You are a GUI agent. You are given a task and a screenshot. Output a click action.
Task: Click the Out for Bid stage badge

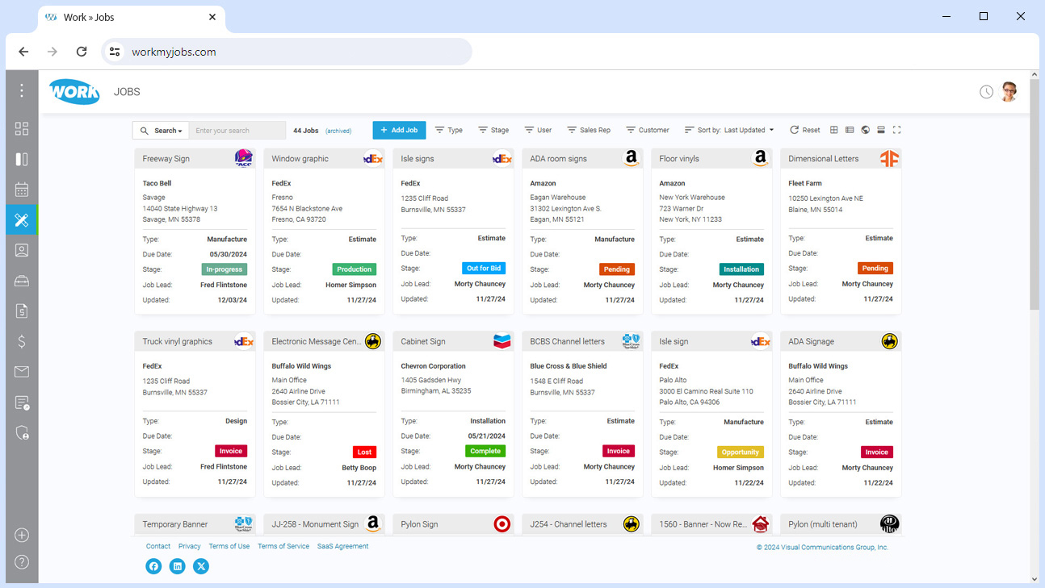point(484,268)
